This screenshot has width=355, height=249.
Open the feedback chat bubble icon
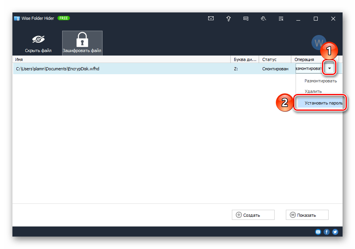(246, 19)
